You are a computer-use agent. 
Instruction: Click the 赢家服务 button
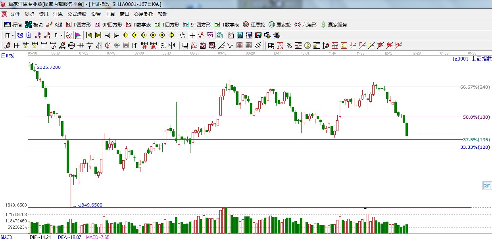[x=334, y=25]
